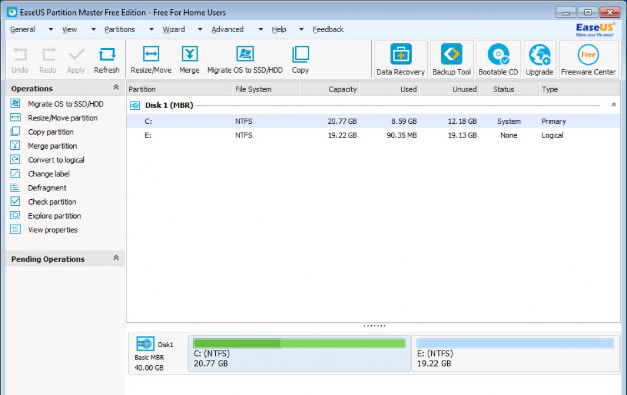Open the Help menu

pyautogui.click(x=279, y=29)
